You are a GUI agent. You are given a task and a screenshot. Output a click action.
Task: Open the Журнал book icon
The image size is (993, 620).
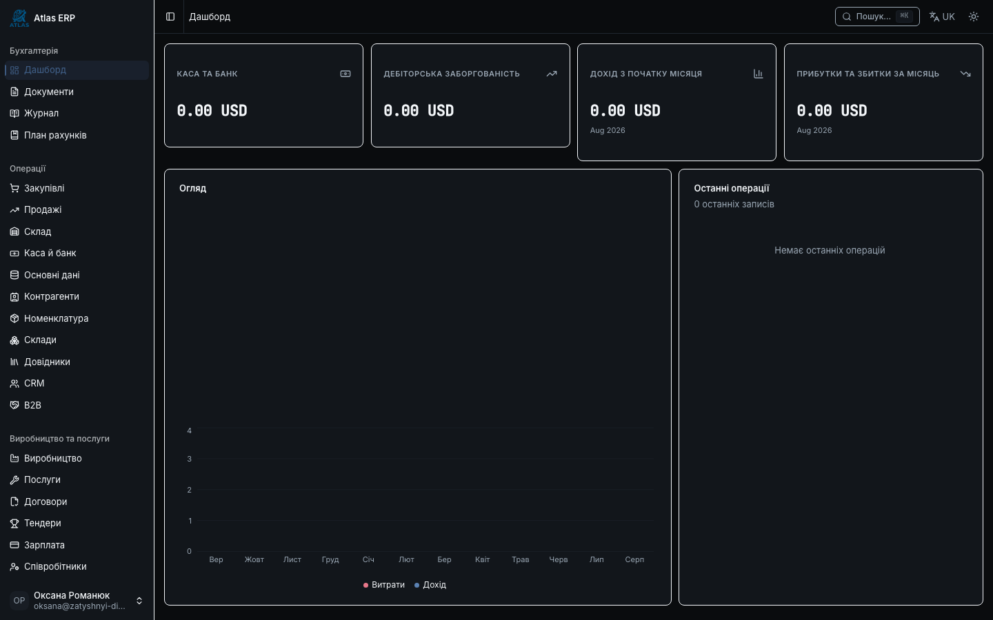[x=14, y=113]
